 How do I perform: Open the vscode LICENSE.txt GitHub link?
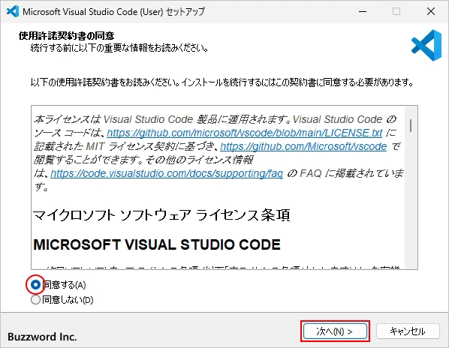click(x=245, y=133)
